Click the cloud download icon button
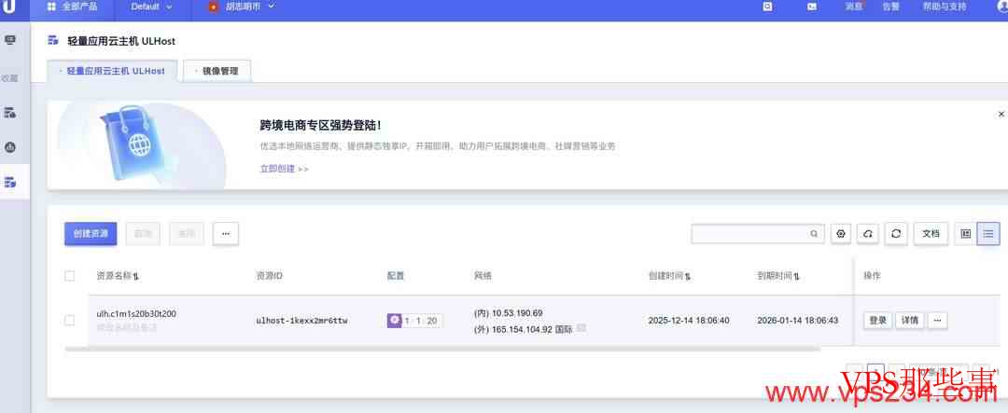The image size is (1008, 413). pyautogui.click(x=868, y=234)
